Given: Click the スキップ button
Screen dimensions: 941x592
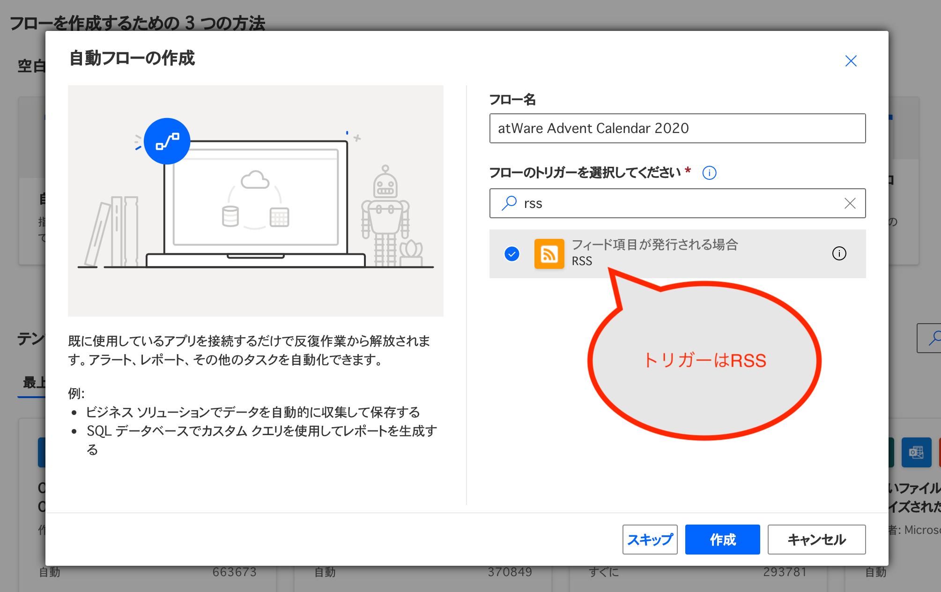Looking at the screenshot, I should point(650,539).
